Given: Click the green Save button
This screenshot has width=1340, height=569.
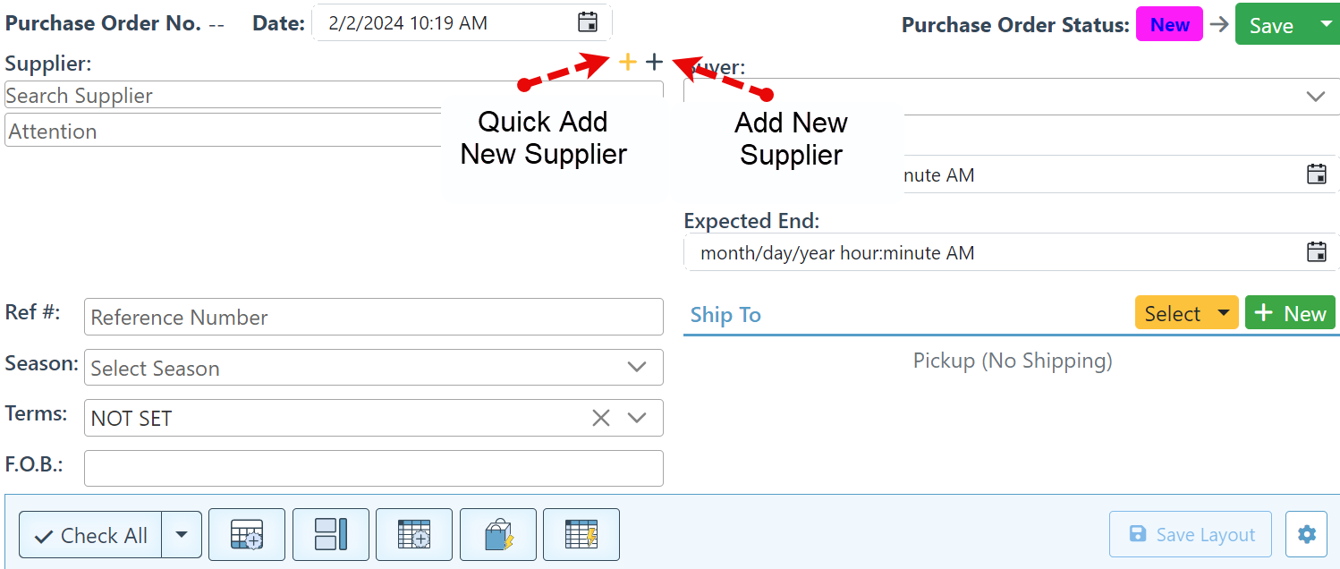Looking at the screenshot, I should click(1271, 25).
